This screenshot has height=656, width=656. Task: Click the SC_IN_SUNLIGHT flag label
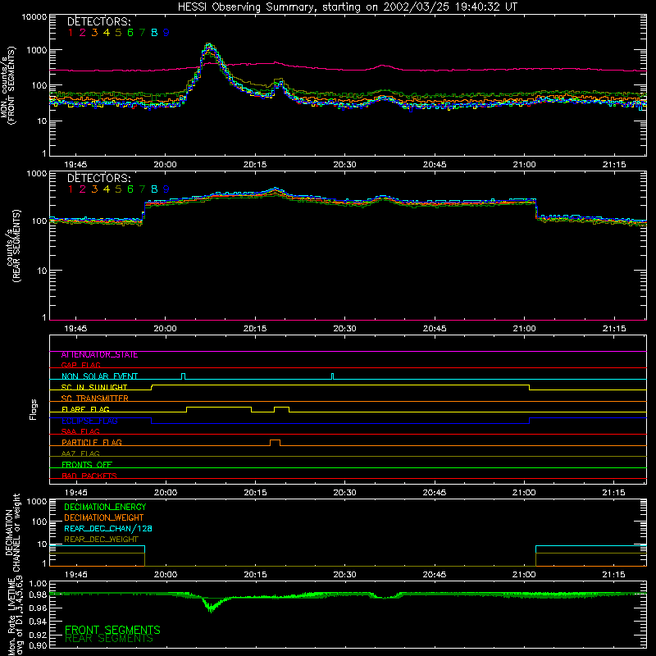point(94,387)
